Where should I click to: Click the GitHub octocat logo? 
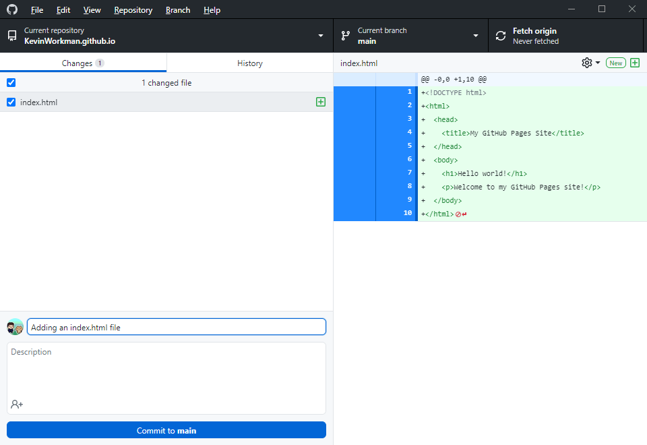pos(11,9)
